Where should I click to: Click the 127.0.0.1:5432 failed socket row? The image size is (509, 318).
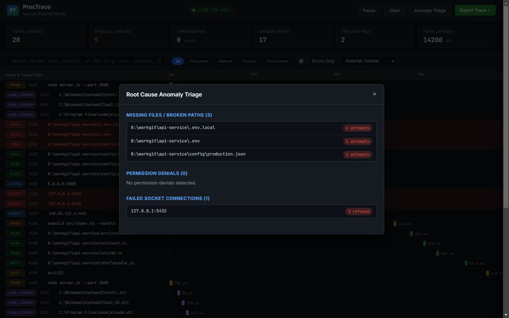pyautogui.click(x=251, y=211)
